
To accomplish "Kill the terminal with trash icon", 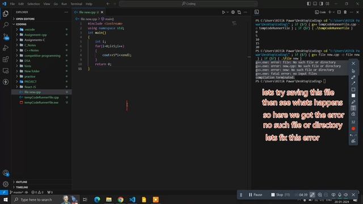I will point(345,12).
